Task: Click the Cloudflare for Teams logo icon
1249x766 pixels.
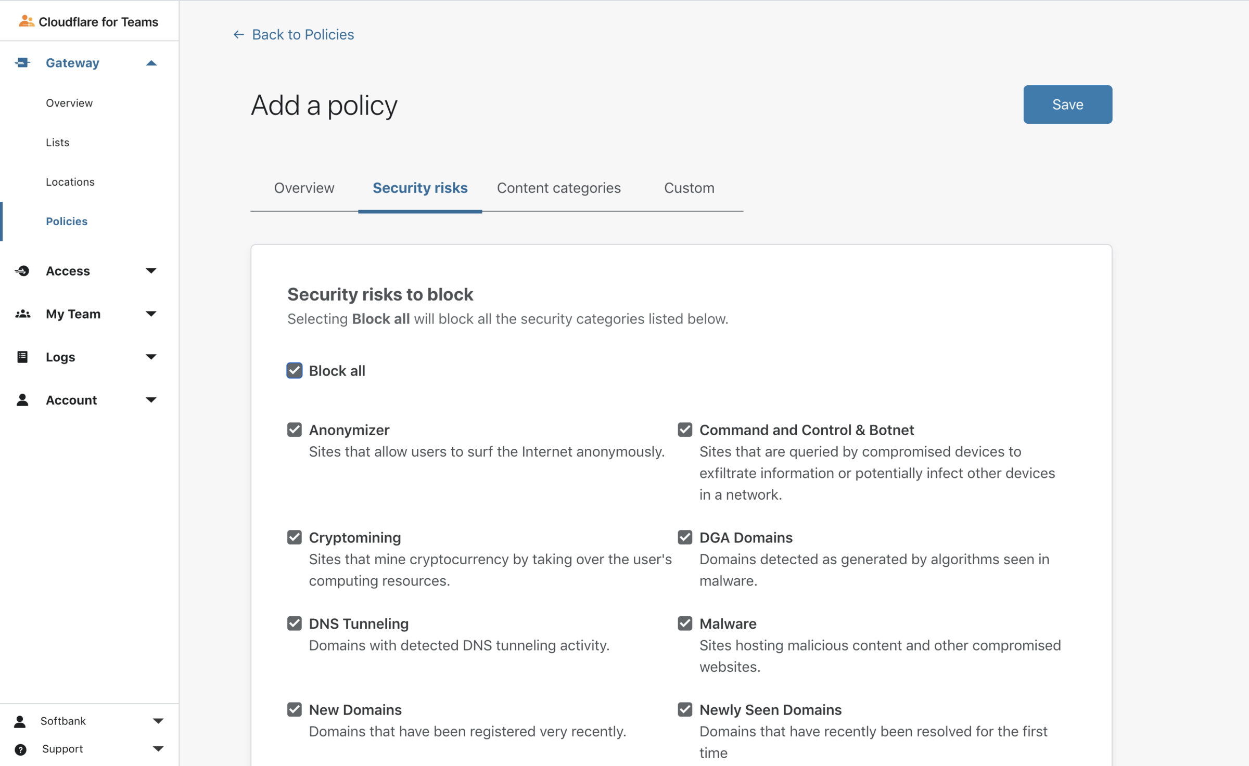Action: pos(26,21)
